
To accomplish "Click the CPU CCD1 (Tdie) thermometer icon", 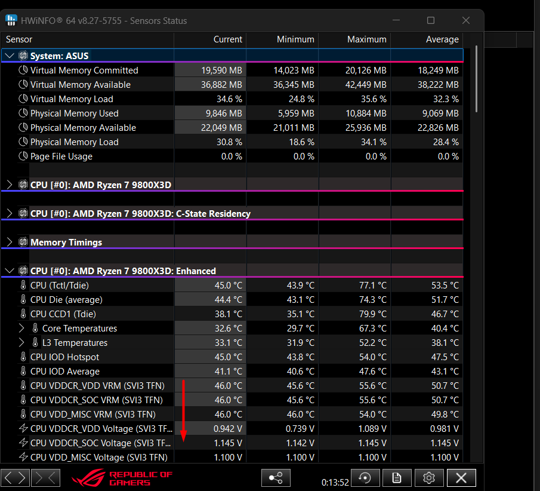I will click(x=23, y=314).
